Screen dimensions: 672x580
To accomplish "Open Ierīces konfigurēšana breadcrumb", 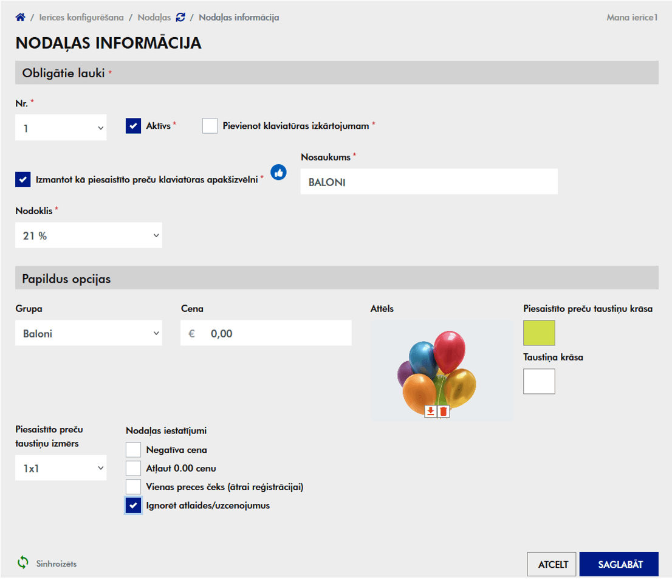I will coord(81,17).
